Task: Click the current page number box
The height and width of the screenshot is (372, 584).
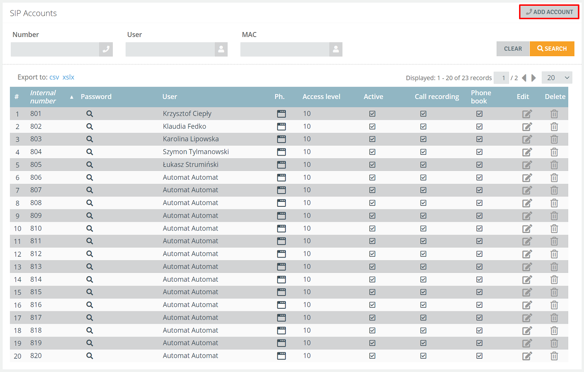Action: click(x=502, y=78)
